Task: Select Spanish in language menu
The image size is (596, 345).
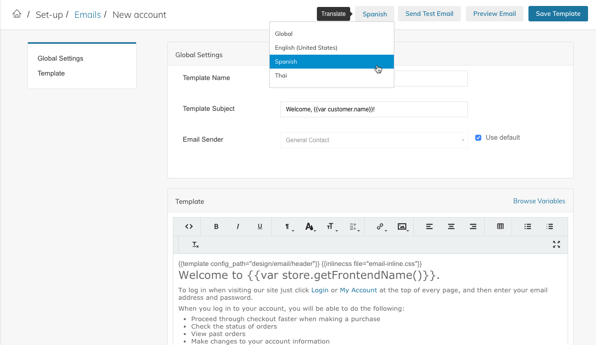Action: point(332,62)
